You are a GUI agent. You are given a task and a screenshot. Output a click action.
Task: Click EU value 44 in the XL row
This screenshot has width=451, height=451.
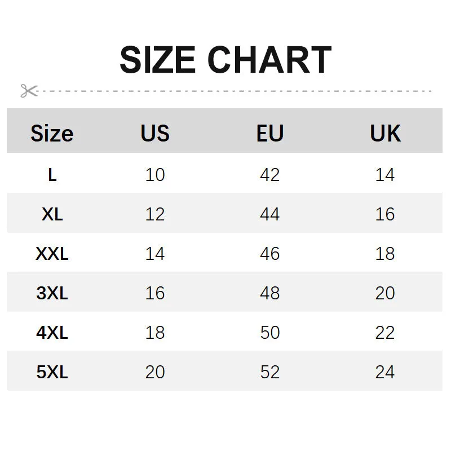click(x=270, y=214)
